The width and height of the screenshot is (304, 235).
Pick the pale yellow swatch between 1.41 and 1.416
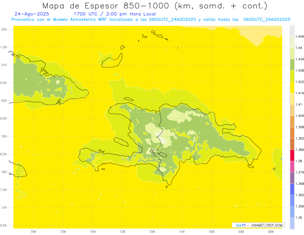(x=292, y=99)
